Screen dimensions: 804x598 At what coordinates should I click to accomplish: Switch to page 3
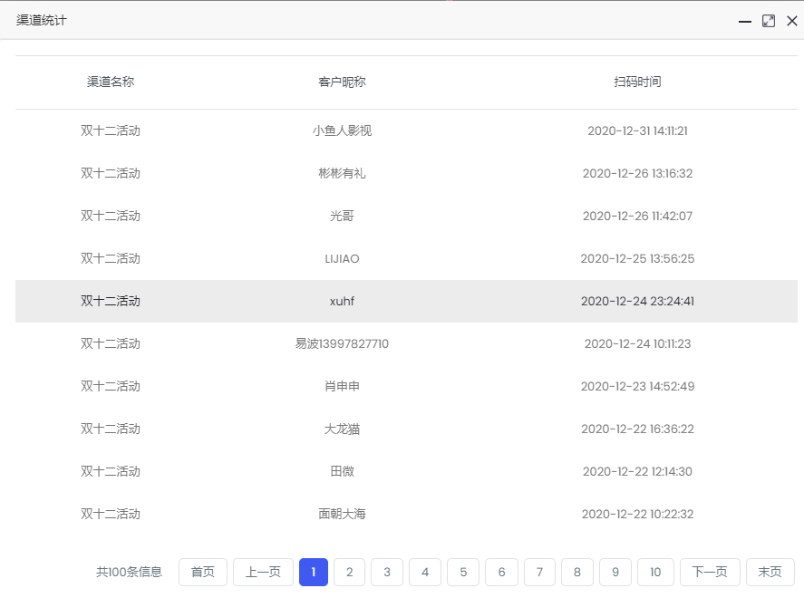coord(387,572)
